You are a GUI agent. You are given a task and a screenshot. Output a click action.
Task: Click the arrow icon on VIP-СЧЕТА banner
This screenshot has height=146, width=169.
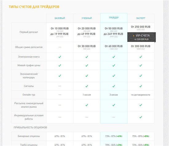click(134, 36)
